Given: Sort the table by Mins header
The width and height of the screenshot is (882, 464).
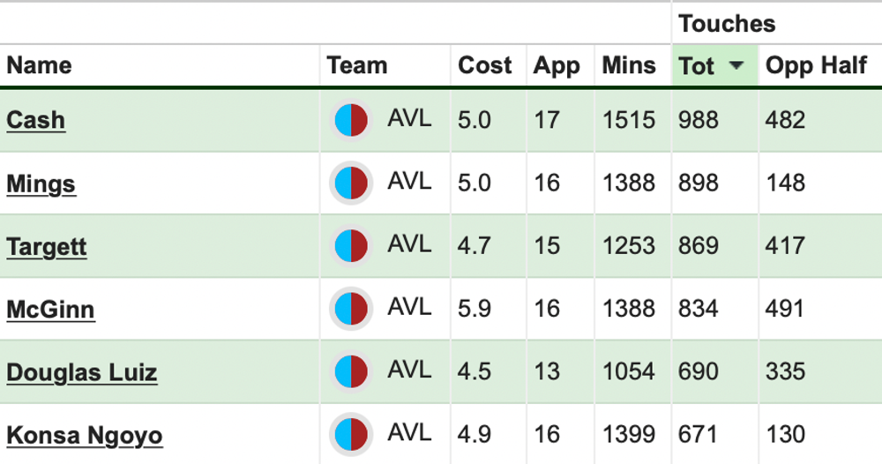Looking at the screenshot, I should point(629,66).
